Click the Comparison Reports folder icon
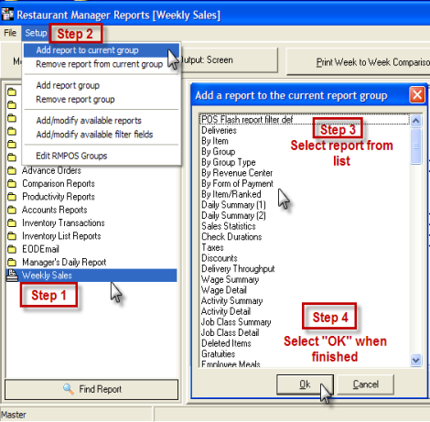The image size is (430, 422). (x=12, y=183)
